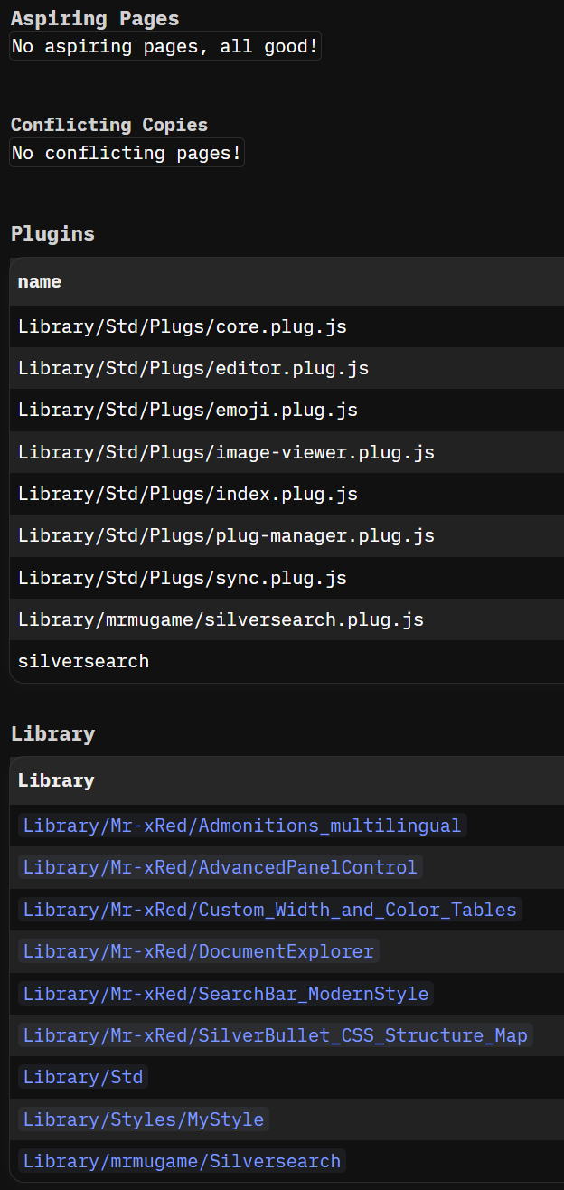Open Custom_Width_and_Color_Tables library link

269,910
